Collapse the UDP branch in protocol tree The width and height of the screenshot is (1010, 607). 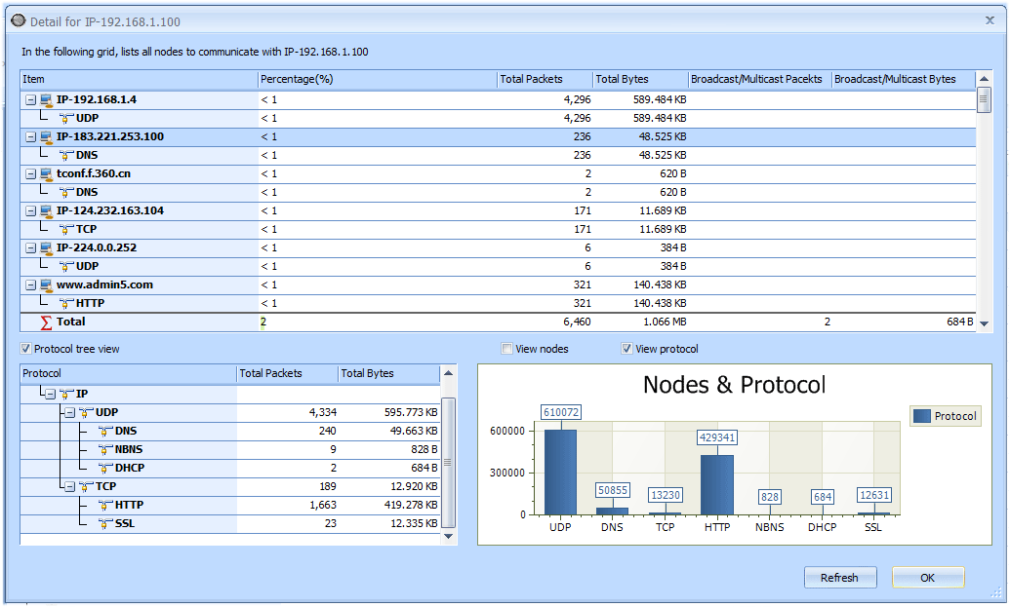pyautogui.click(x=69, y=413)
